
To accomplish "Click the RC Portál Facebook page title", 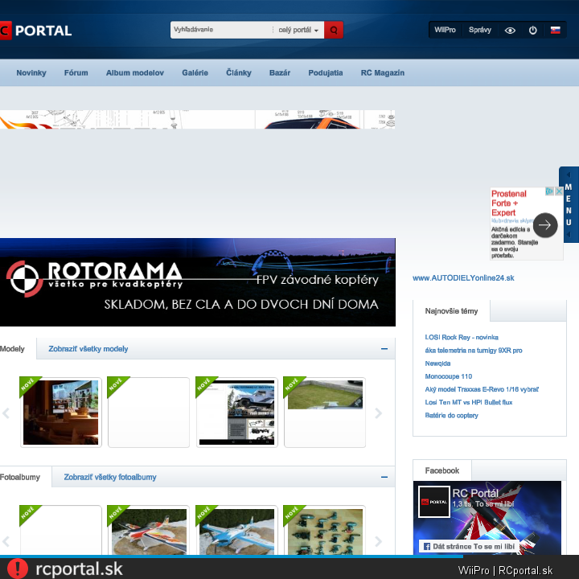I will tap(475, 493).
